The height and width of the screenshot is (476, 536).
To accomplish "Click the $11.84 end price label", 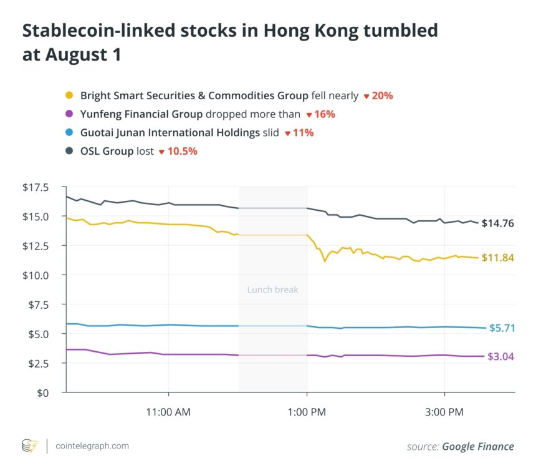I will click(498, 258).
